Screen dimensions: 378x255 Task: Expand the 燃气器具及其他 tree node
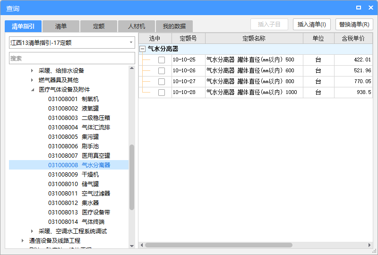(32, 80)
